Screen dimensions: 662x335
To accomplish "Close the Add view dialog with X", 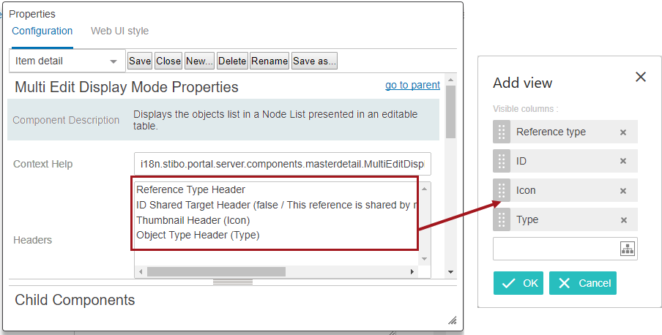I will [x=641, y=77].
